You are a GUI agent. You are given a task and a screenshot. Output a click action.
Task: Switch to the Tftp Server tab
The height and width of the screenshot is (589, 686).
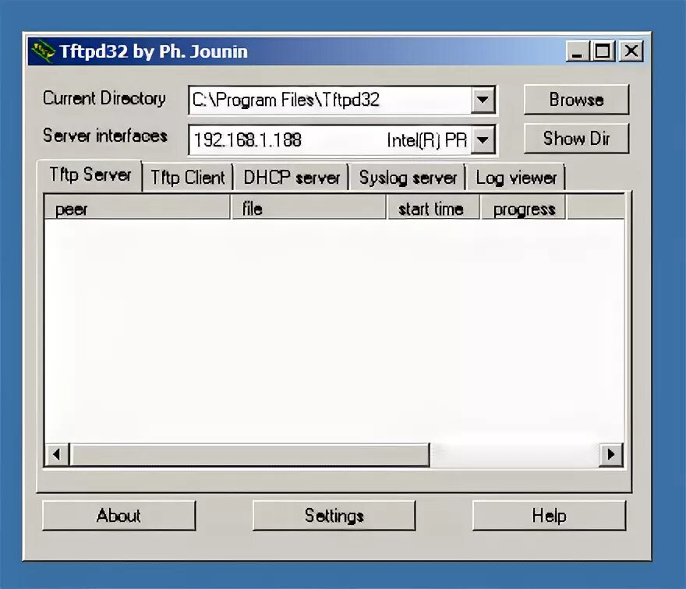click(90, 175)
